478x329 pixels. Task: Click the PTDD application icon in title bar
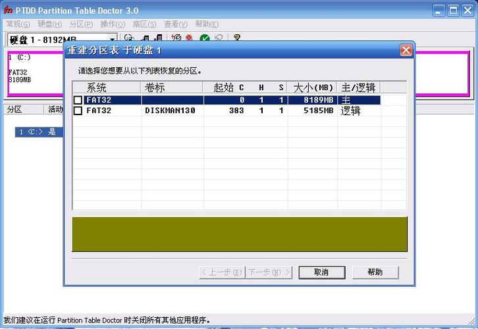[8, 10]
